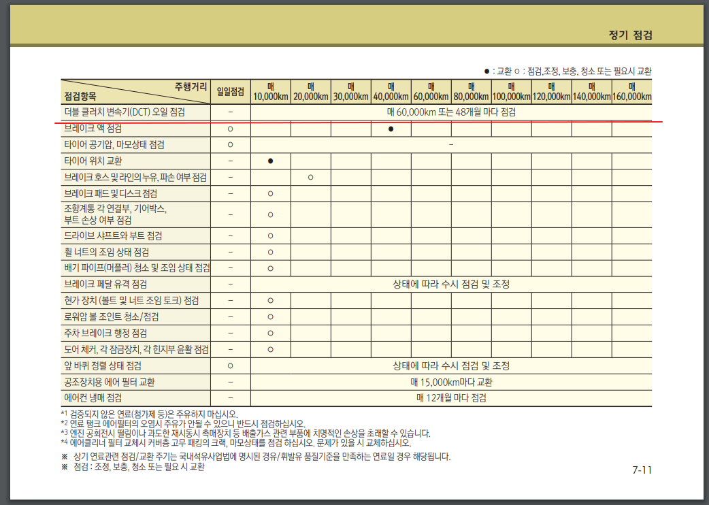Viewport: 709px width, 505px height.
Task: Click daily-check circle for 타이어 공기압 row
Action: (230, 145)
